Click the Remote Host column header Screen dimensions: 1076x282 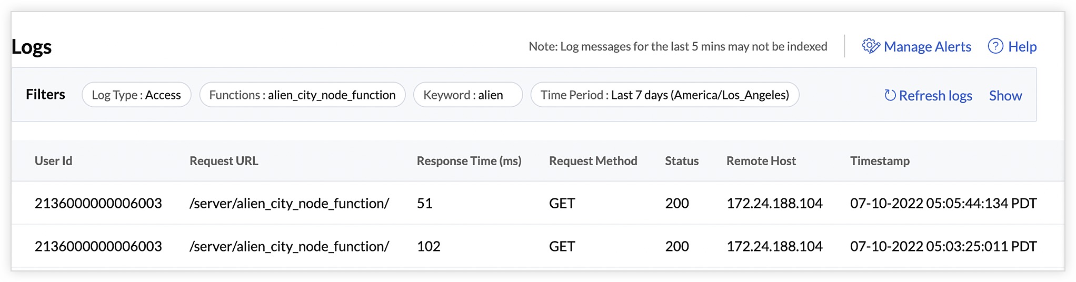point(761,161)
